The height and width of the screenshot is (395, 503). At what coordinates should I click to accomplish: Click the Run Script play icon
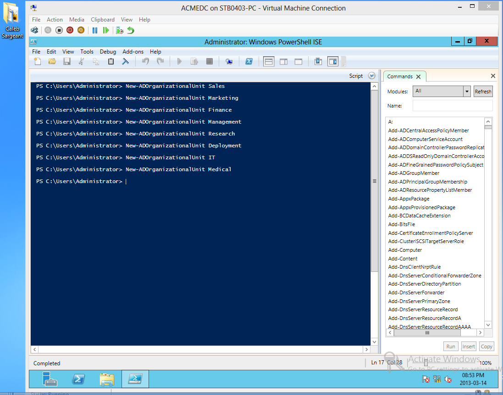point(179,61)
